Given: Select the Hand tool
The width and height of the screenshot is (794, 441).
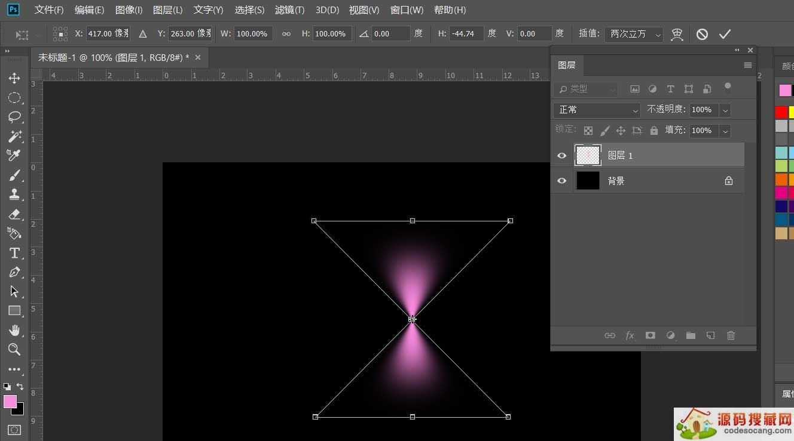Looking at the screenshot, I should pos(14,330).
